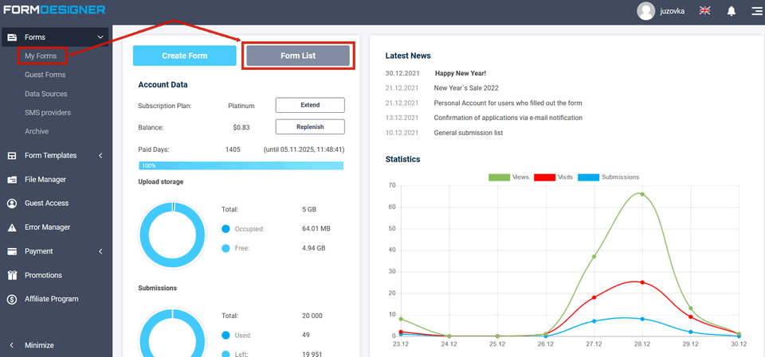Viewport: 765px width, 357px height.
Task: Click the notification bell icon
Action: coord(731,11)
